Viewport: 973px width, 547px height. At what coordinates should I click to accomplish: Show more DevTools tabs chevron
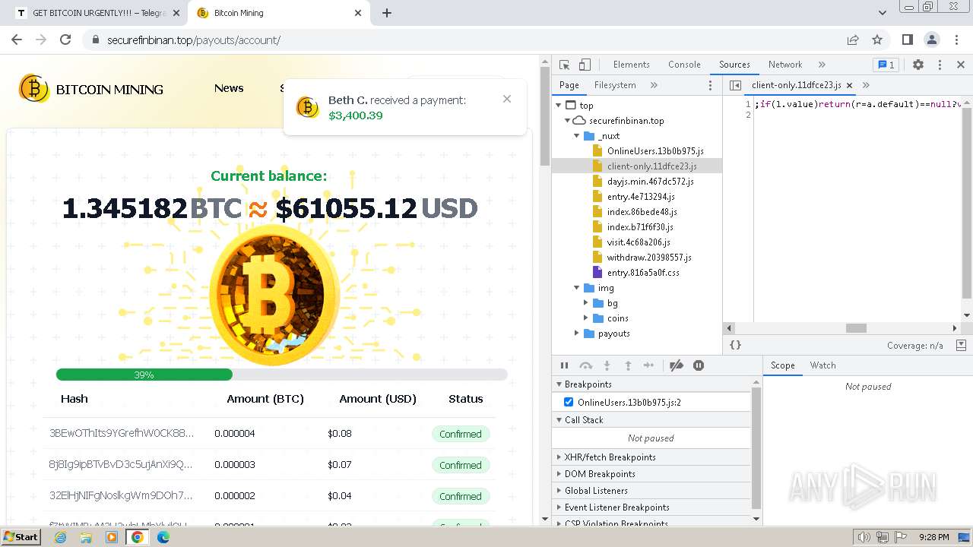(x=822, y=65)
